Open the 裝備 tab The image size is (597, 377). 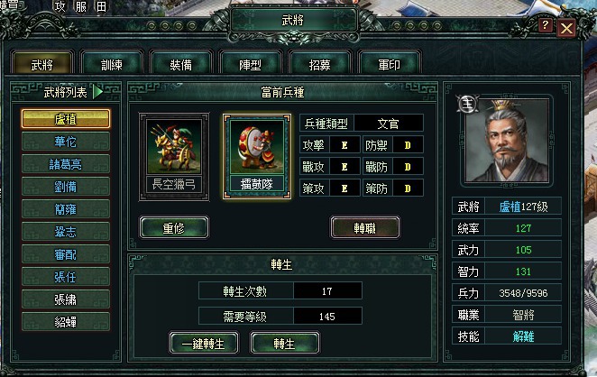click(181, 65)
